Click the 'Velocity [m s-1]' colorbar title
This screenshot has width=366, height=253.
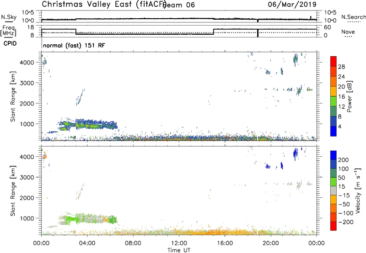pos(358,190)
